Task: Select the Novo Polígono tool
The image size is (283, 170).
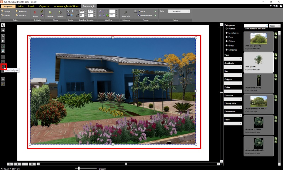Action: pos(4,67)
